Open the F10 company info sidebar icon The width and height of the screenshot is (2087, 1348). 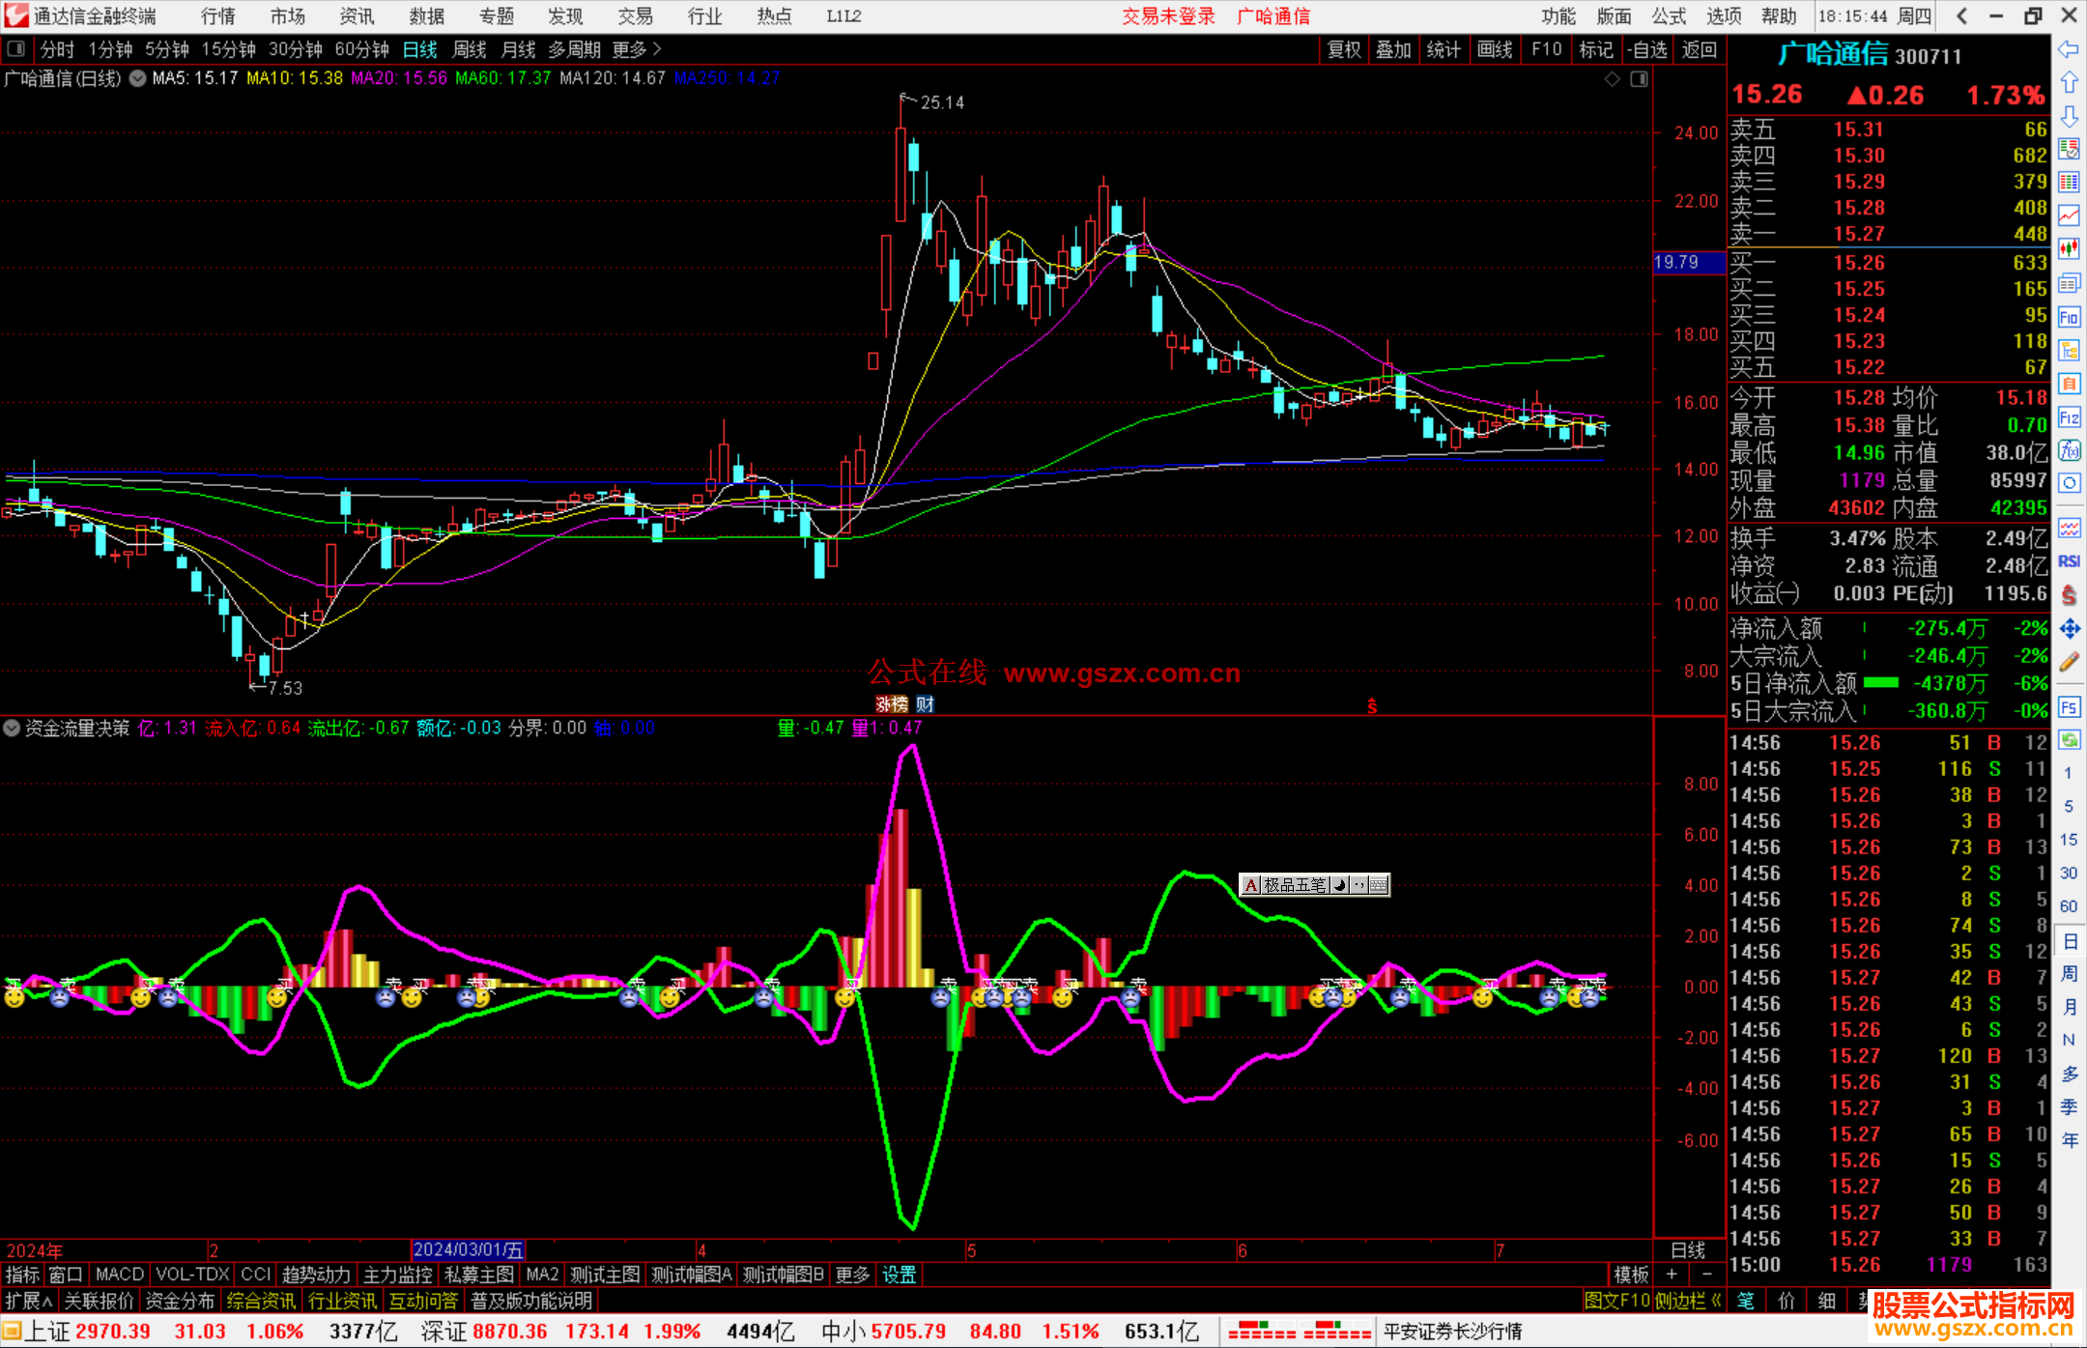coord(2069,317)
